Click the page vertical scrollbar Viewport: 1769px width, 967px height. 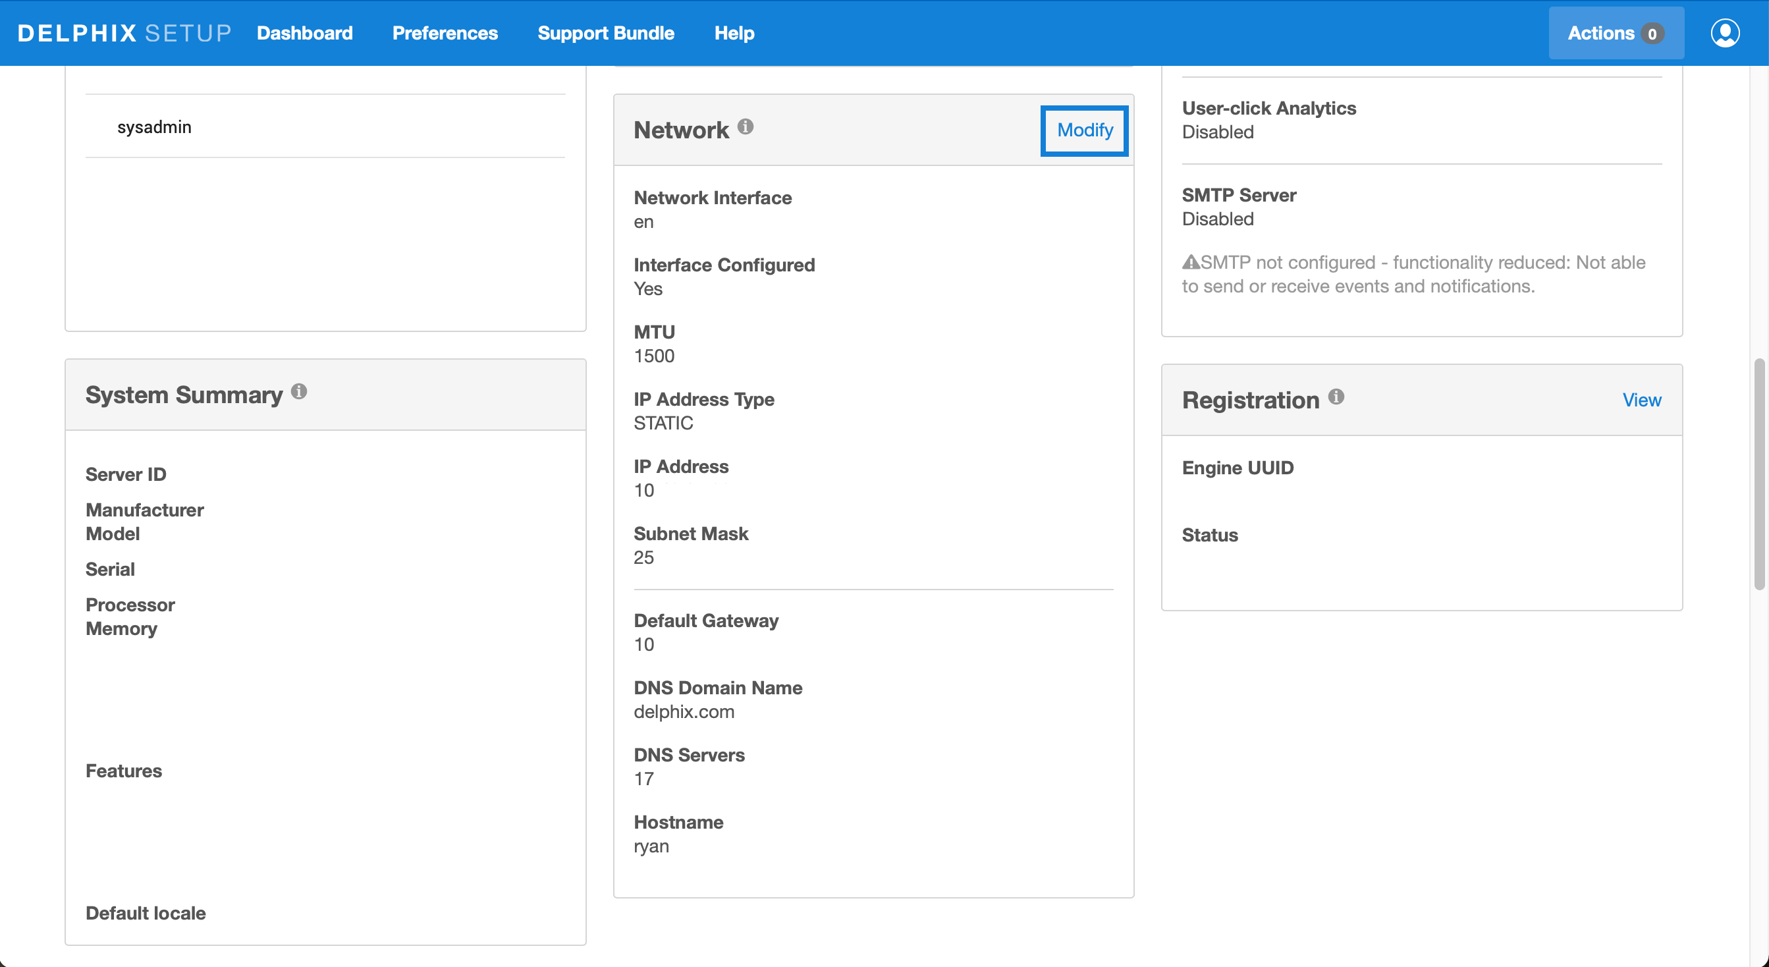click(x=1760, y=474)
